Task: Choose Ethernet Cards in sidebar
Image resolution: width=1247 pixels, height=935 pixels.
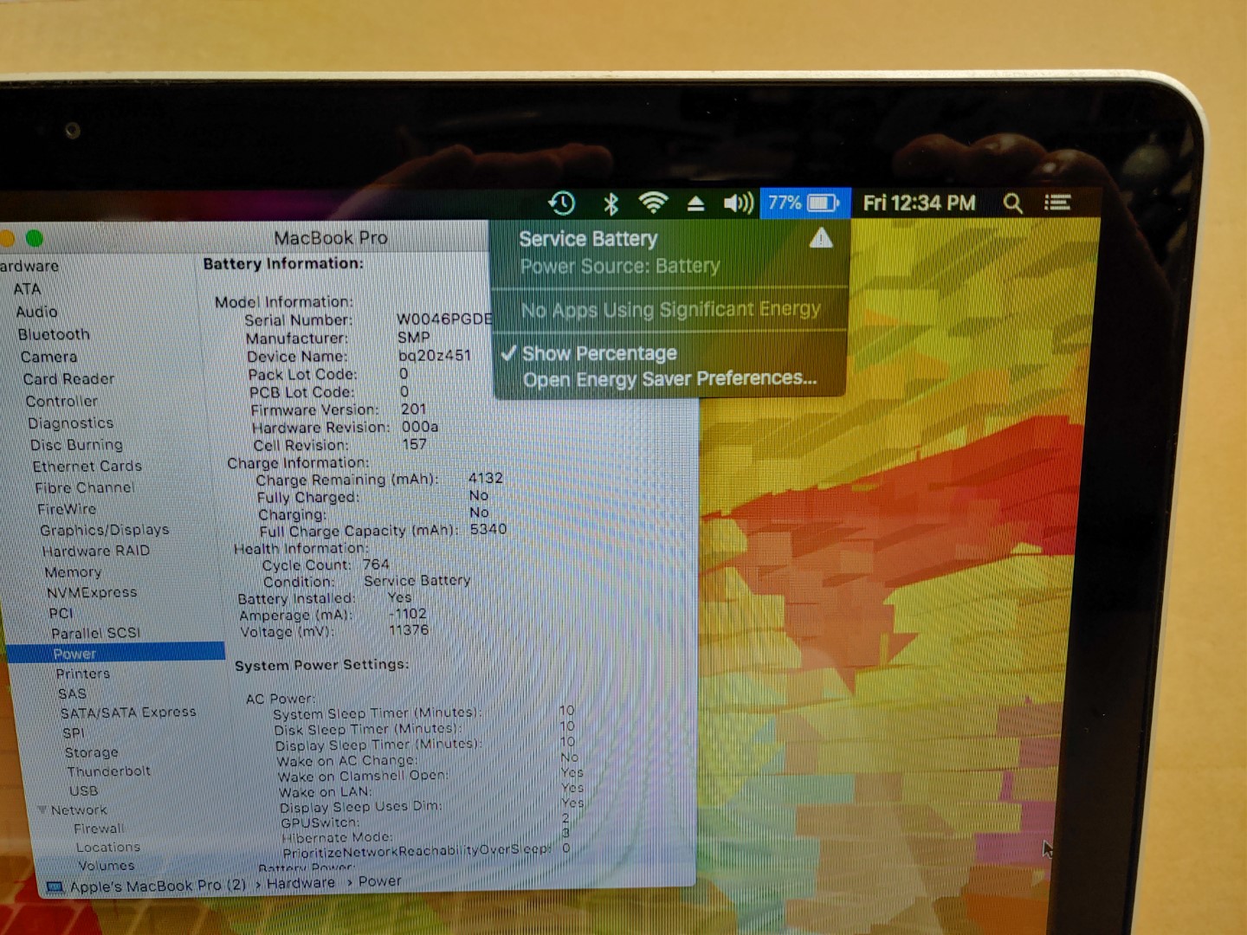Action: click(x=87, y=466)
